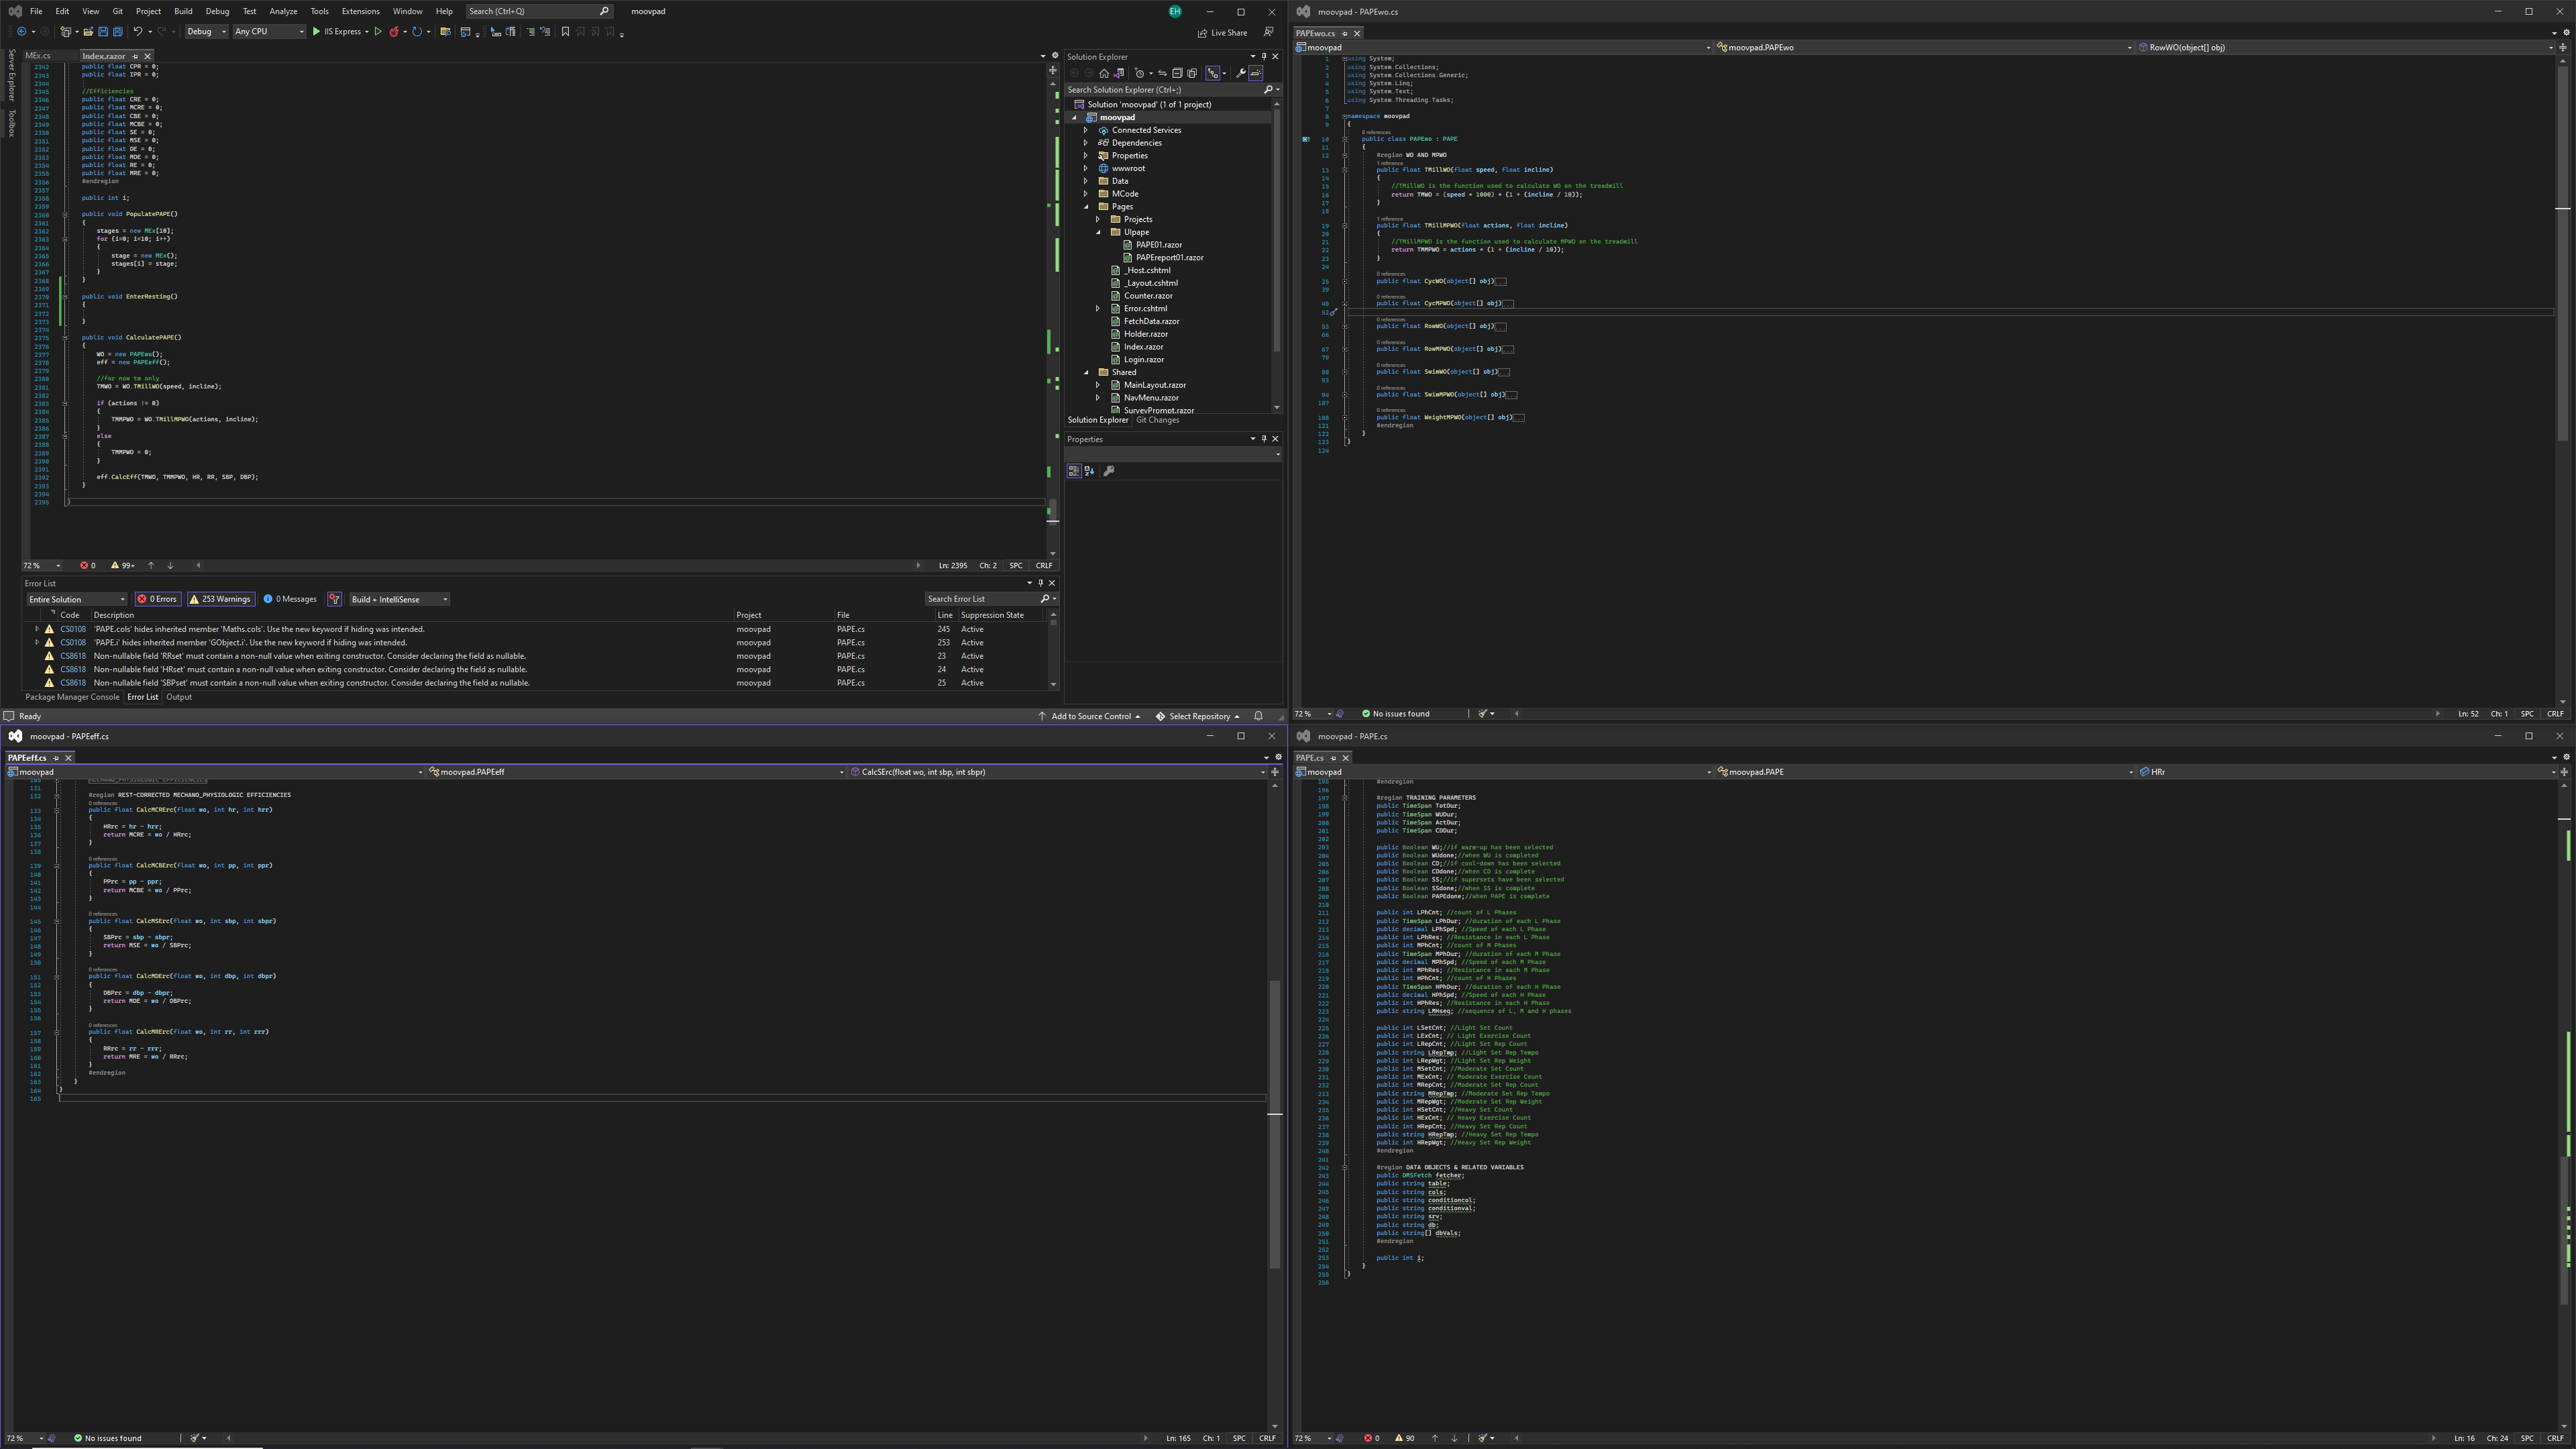
Task: Click the Hot Reload flame icon
Action: (x=394, y=32)
